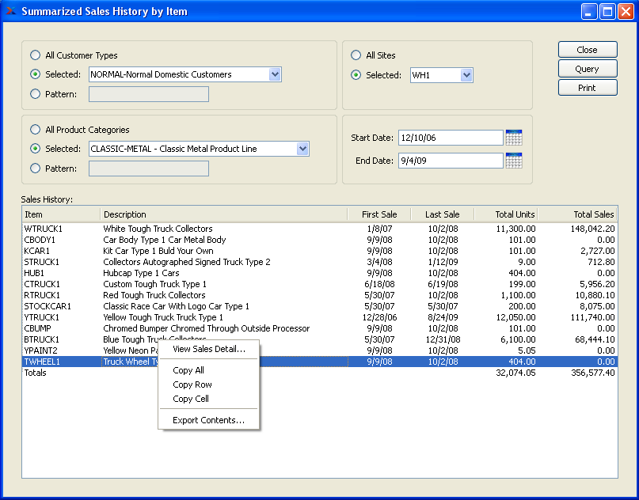Click Export Contents in the context menu

[x=208, y=420]
